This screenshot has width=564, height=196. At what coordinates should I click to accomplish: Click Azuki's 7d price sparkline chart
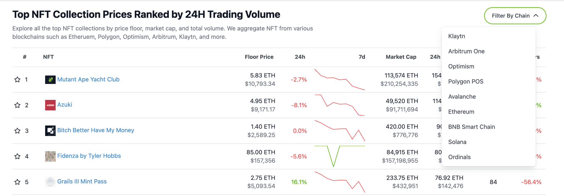pyautogui.click(x=340, y=105)
